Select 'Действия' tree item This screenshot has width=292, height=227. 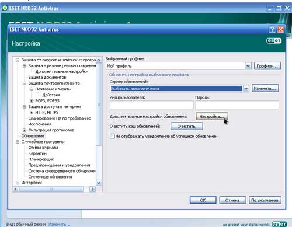51,95
